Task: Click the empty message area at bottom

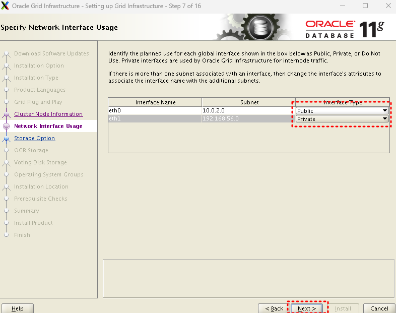Action: point(248,278)
